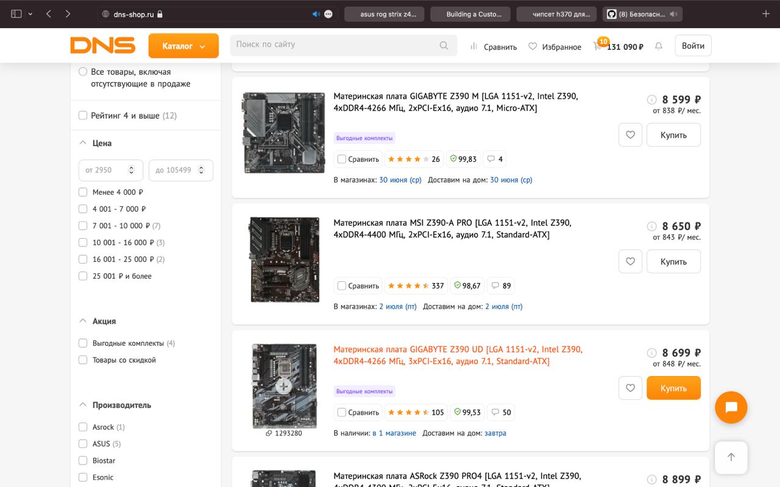The image size is (780, 487).
Task: Click the 'до 105499' price stepper
Action: pos(201,170)
